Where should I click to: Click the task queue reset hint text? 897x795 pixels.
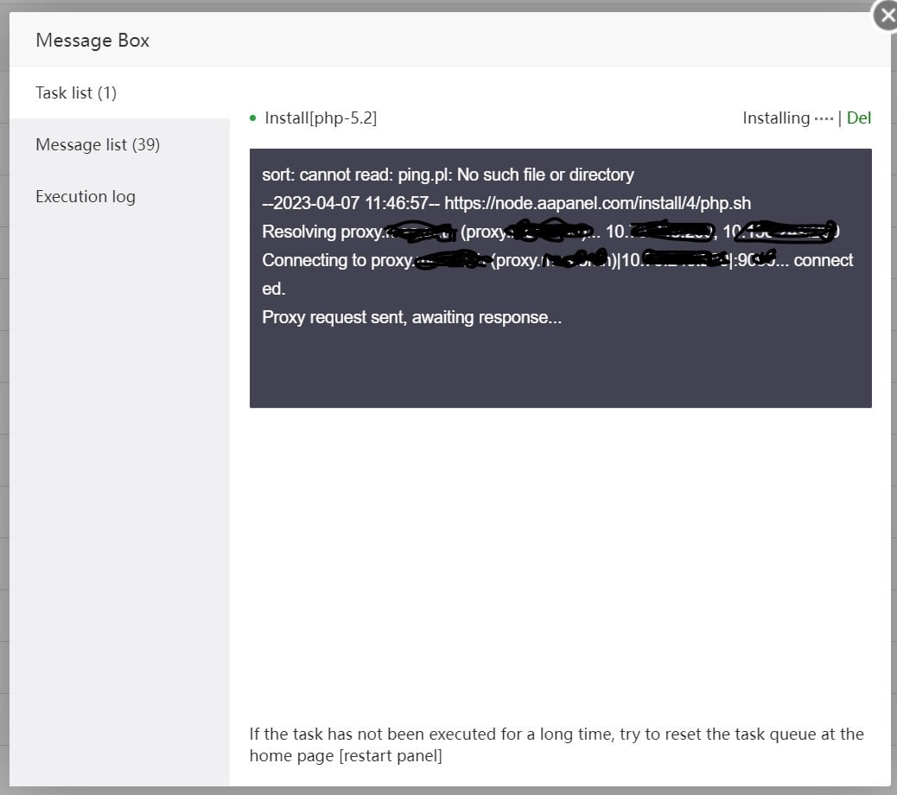556,735
